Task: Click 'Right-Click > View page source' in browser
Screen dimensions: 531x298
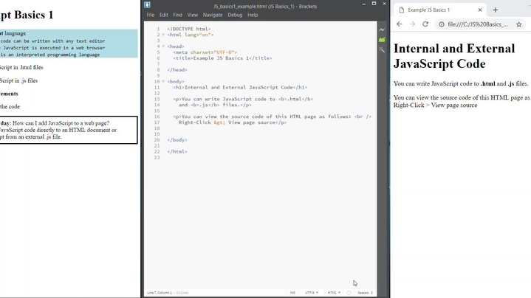Action: click(x=435, y=105)
